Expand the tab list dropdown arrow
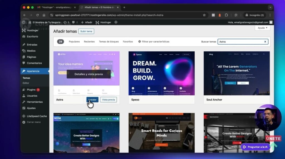This screenshot has height=159, width=285. (x=270, y=7)
